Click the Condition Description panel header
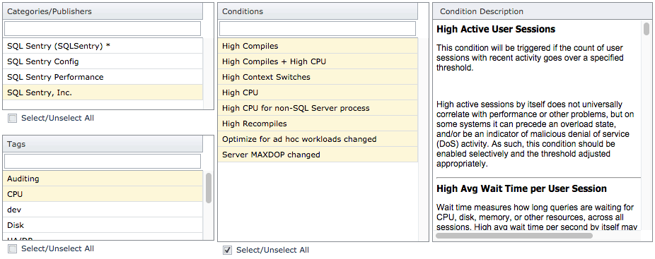 (543, 11)
